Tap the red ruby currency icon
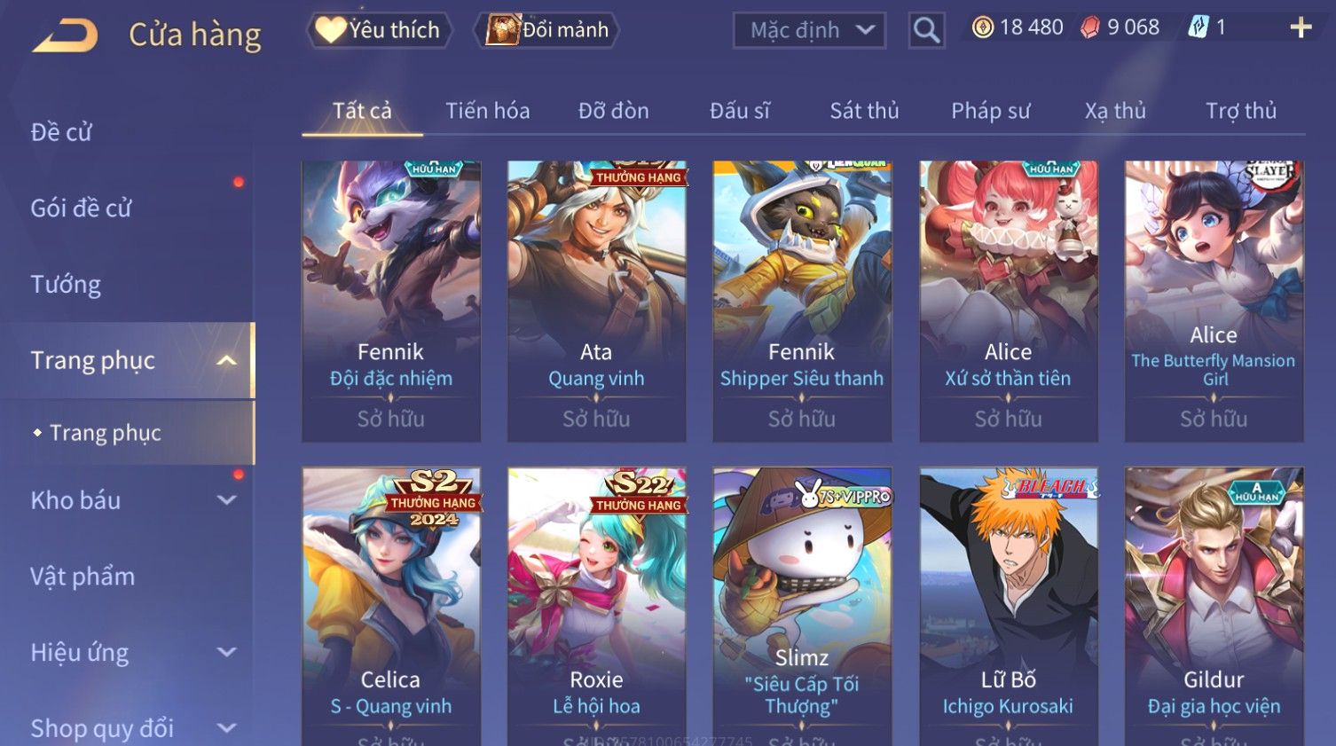The height and width of the screenshot is (746, 1336). tap(1089, 28)
